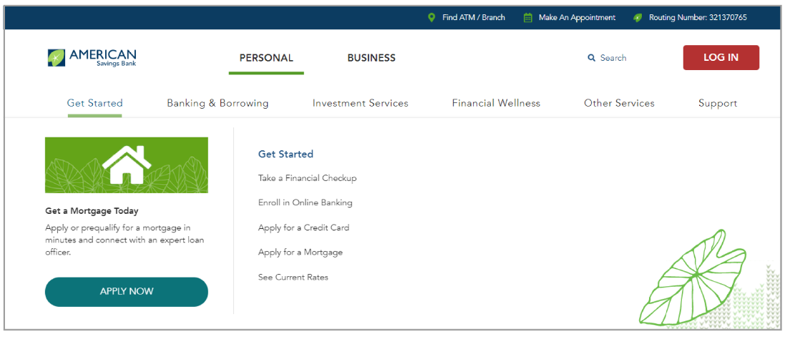
Task: Open the See Current Rates link
Action: 293,277
